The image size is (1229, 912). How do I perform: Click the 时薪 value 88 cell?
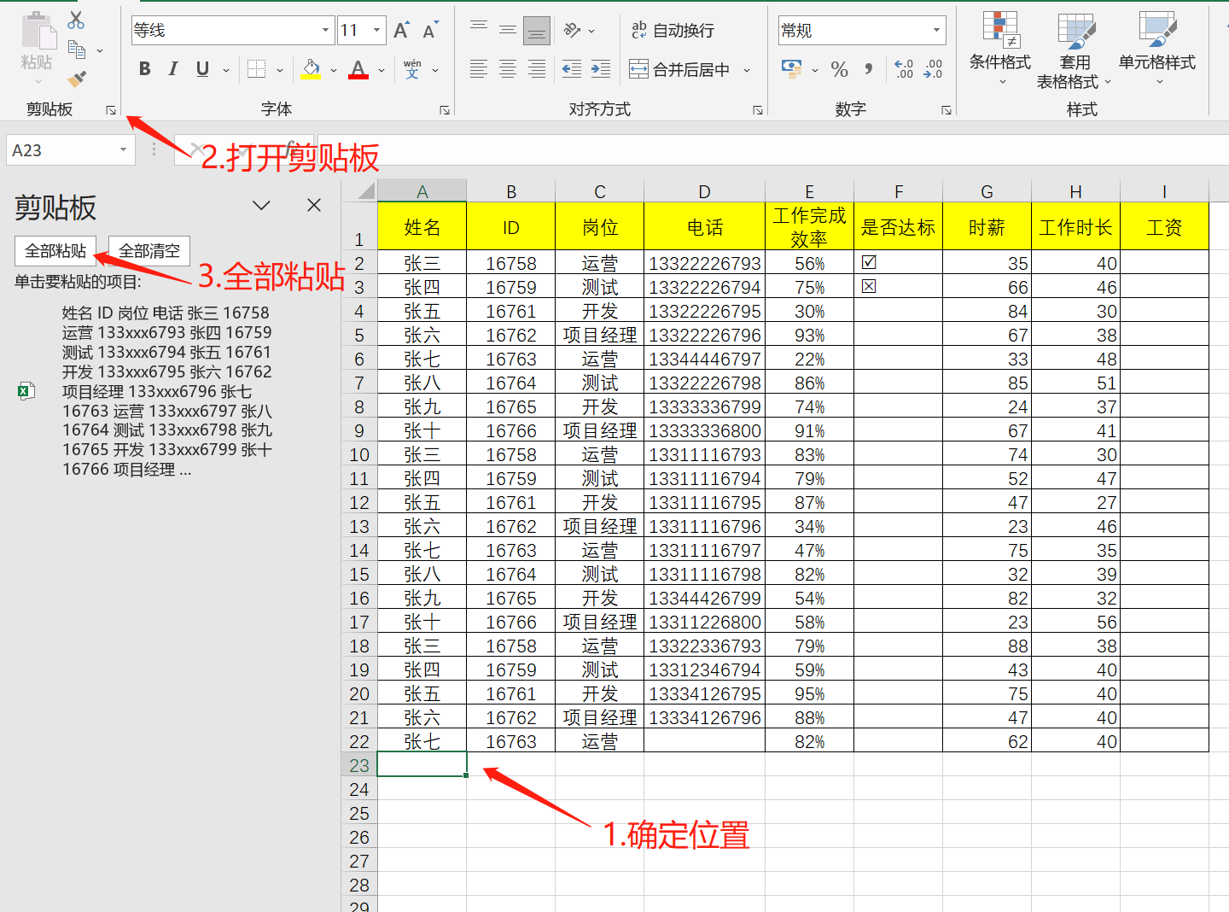tap(987, 646)
